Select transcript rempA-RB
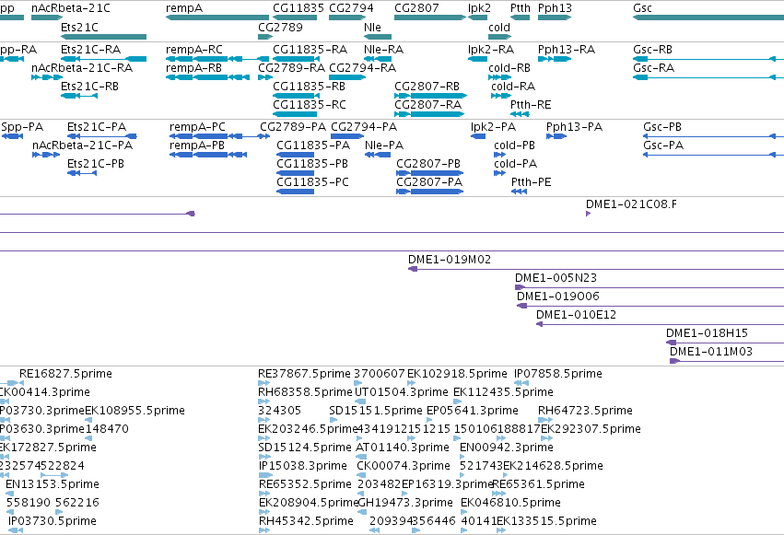Image resolution: width=784 pixels, height=535 pixels. coord(194,67)
